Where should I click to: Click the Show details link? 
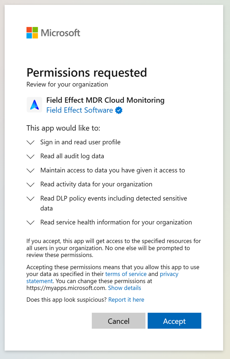click(x=125, y=288)
